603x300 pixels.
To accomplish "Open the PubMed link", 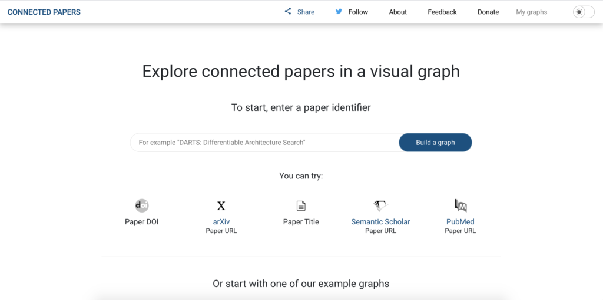I will (460, 222).
